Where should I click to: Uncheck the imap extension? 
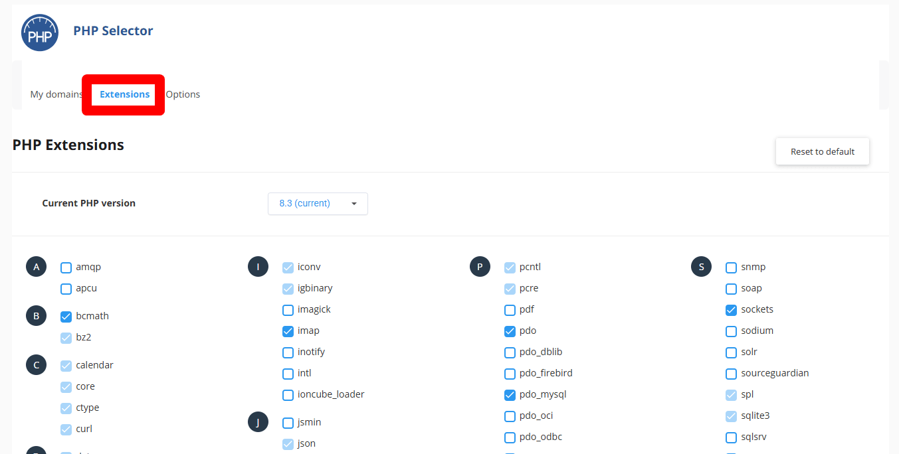(288, 332)
